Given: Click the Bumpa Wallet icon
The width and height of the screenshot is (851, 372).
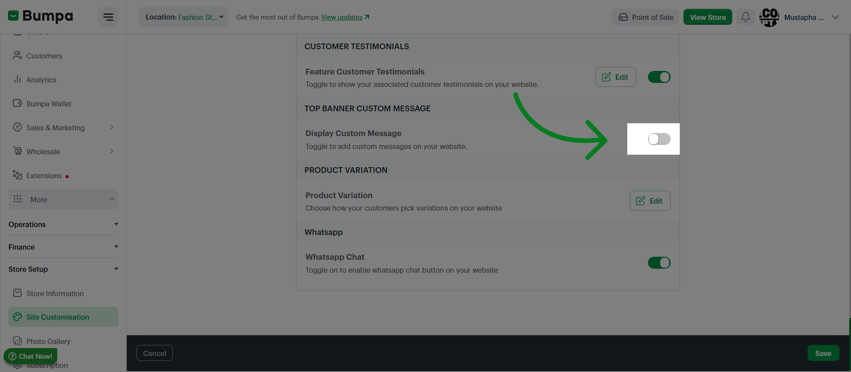Looking at the screenshot, I should 17,103.
